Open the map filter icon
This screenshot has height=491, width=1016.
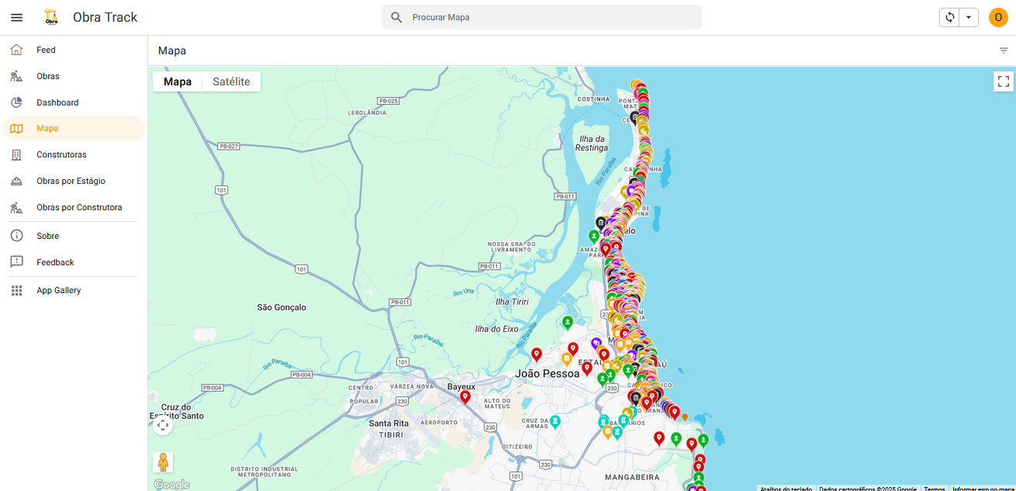pyautogui.click(x=1004, y=50)
